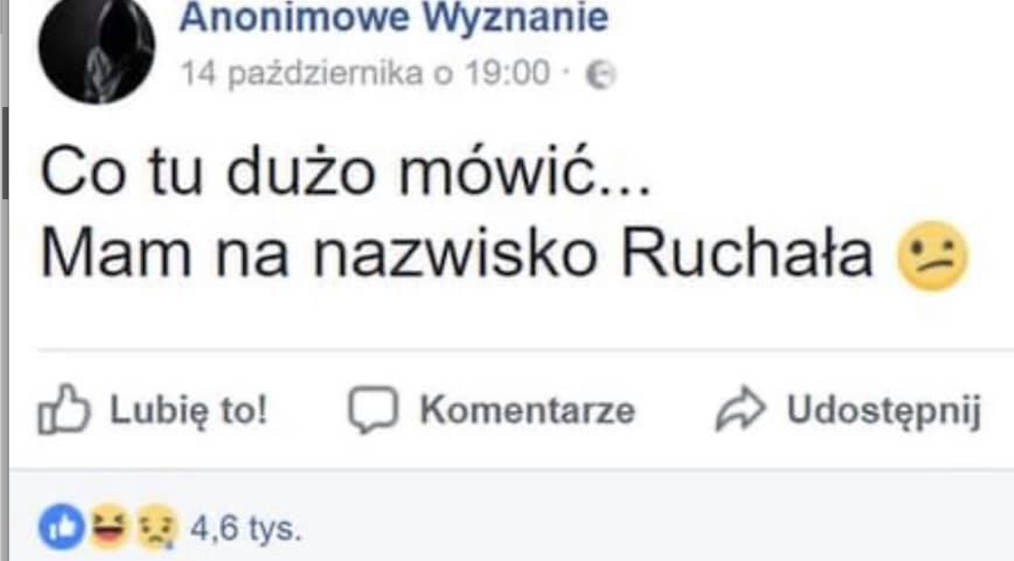Viewport: 1014px width, 561px height.
Task: Click the blue Like reaction icon
Action: click(x=62, y=527)
